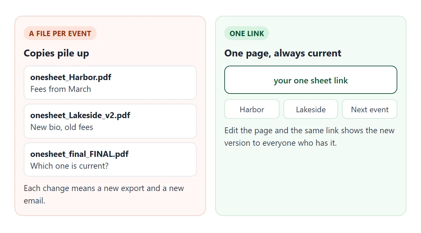Select the Next event chip
Image resolution: width=421 pixels, height=233 pixels.
370,109
